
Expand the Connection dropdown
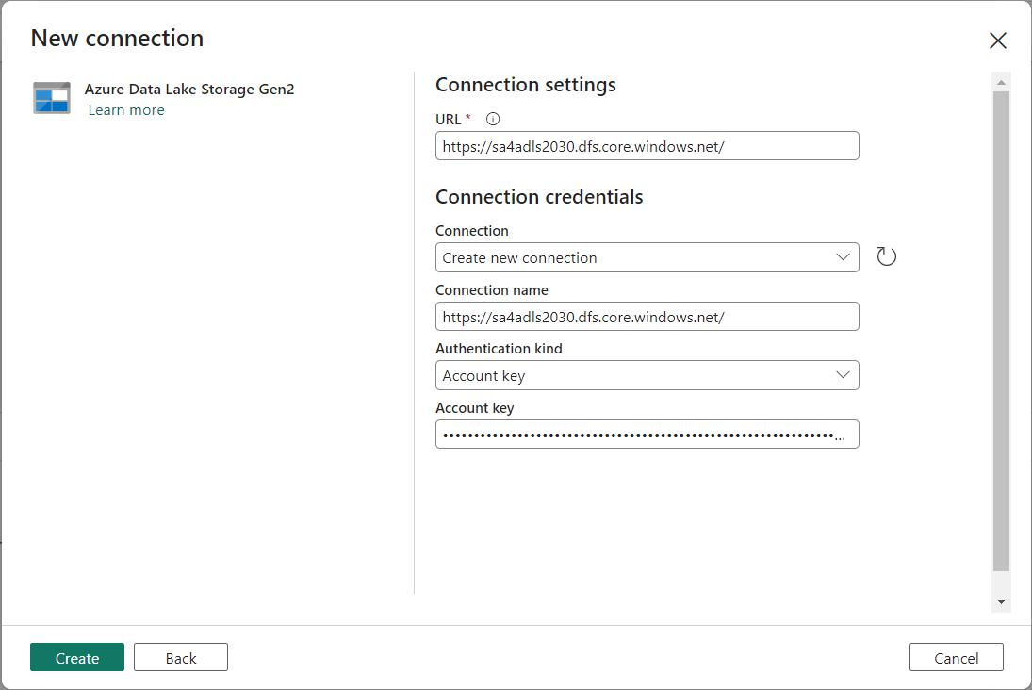click(x=647, y=257)
